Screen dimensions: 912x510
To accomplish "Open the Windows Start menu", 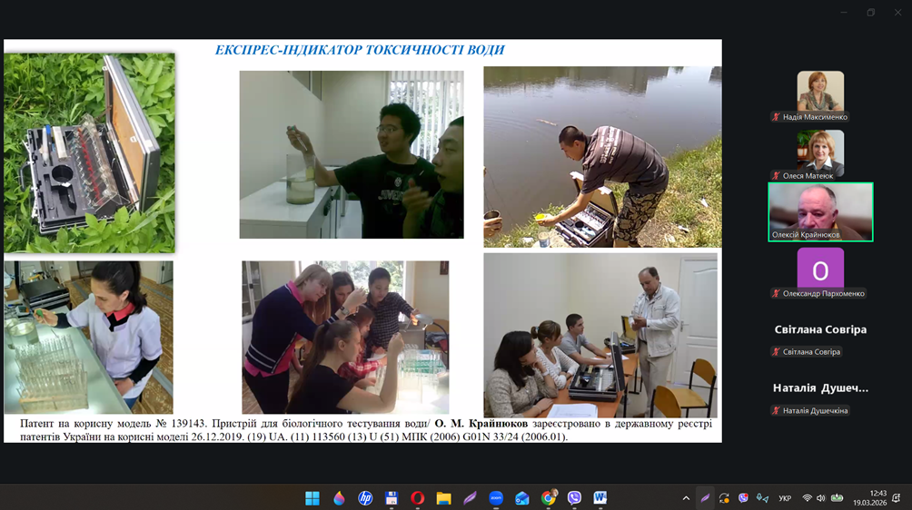I will point(312,497).
